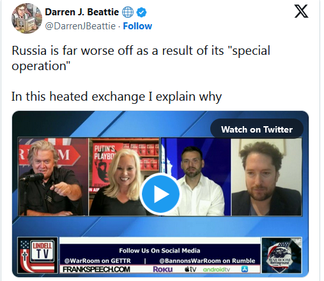Click the Apple TV logo

point(190,270)
